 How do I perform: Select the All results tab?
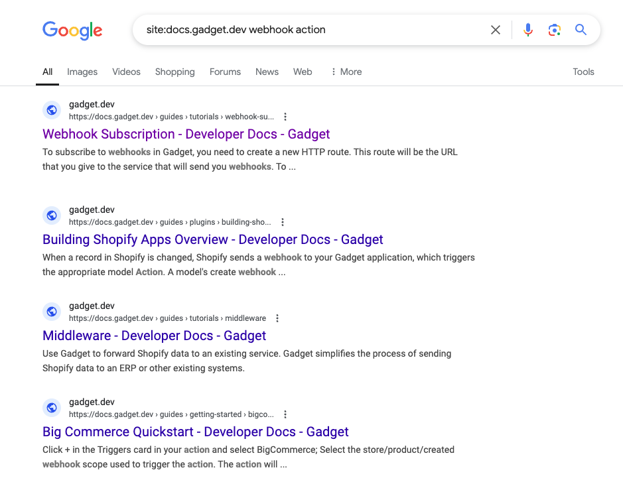(x=47, y=72)
